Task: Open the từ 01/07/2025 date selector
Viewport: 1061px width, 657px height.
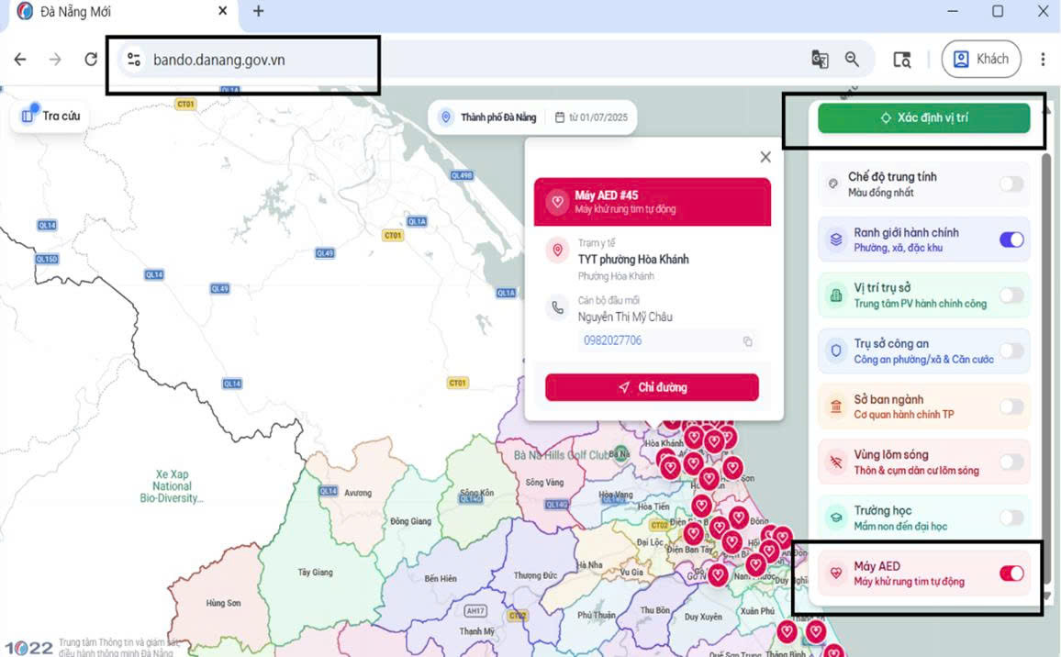Action: click(591, 117)
